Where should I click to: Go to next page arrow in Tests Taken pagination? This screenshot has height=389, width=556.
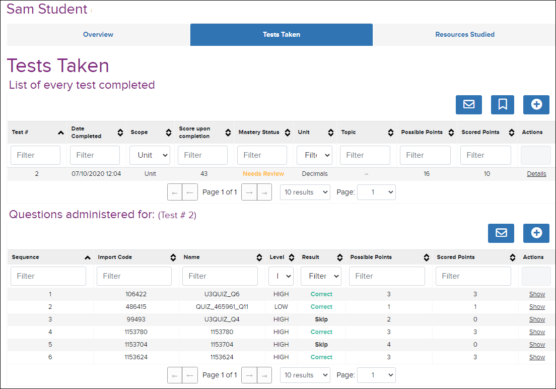point(249,192)
